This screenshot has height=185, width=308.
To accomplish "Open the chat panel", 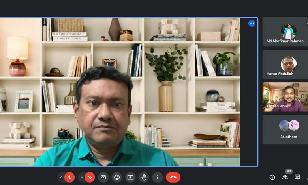I will pyautogui.click(x=297, y=178).
